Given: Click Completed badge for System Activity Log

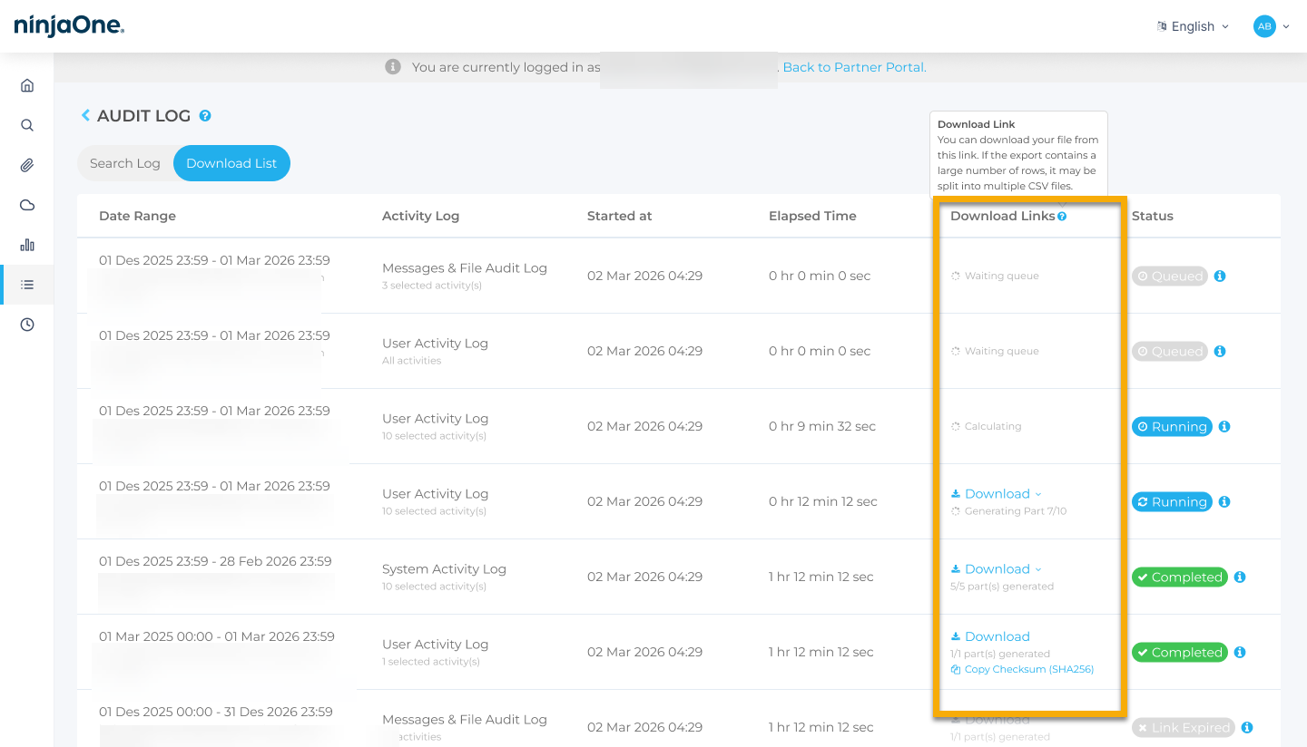Looking at the screenshot, I should (1179, 577).
